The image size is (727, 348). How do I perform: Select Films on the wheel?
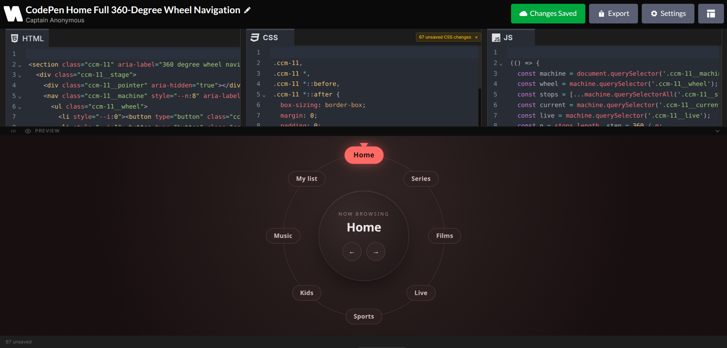click(x=444, y=236)
